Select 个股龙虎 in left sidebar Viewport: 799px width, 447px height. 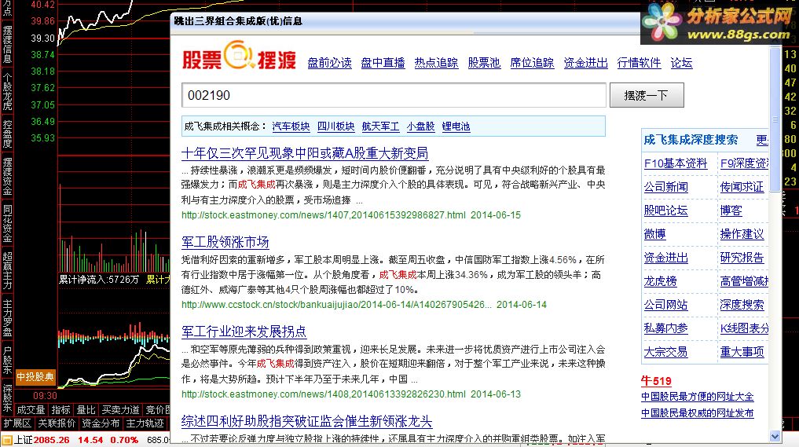[7, 92]
